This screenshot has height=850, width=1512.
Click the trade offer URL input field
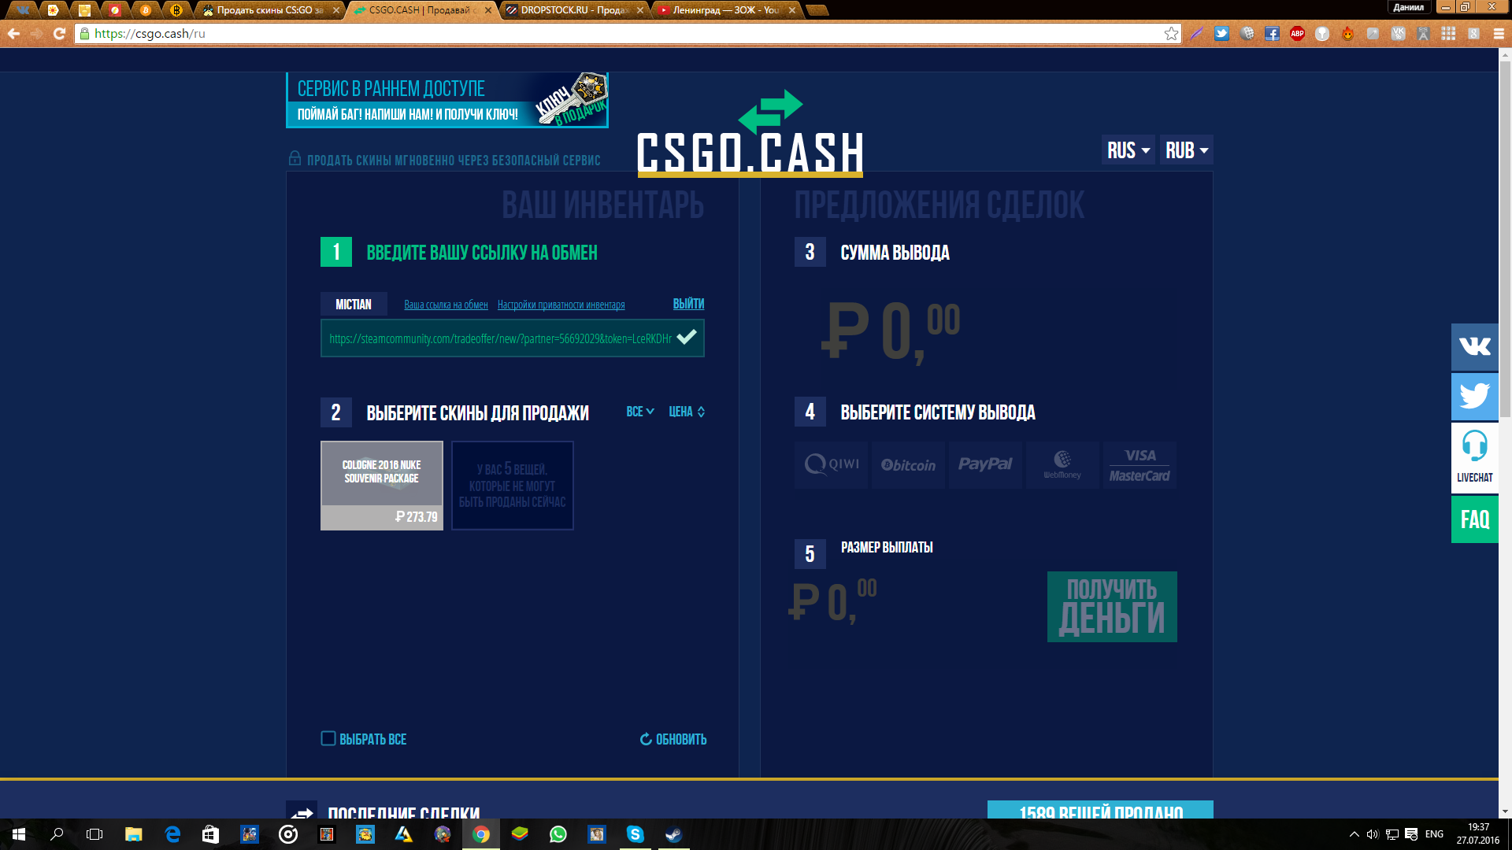point(512,338)
